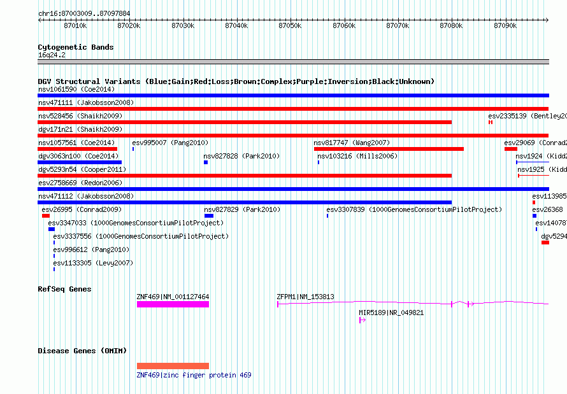The height and width of the screenshot is (394, 567).
Task: Click the dgv5293n54 (Cooper2011) loss bar
Action: tap(245, 176)
